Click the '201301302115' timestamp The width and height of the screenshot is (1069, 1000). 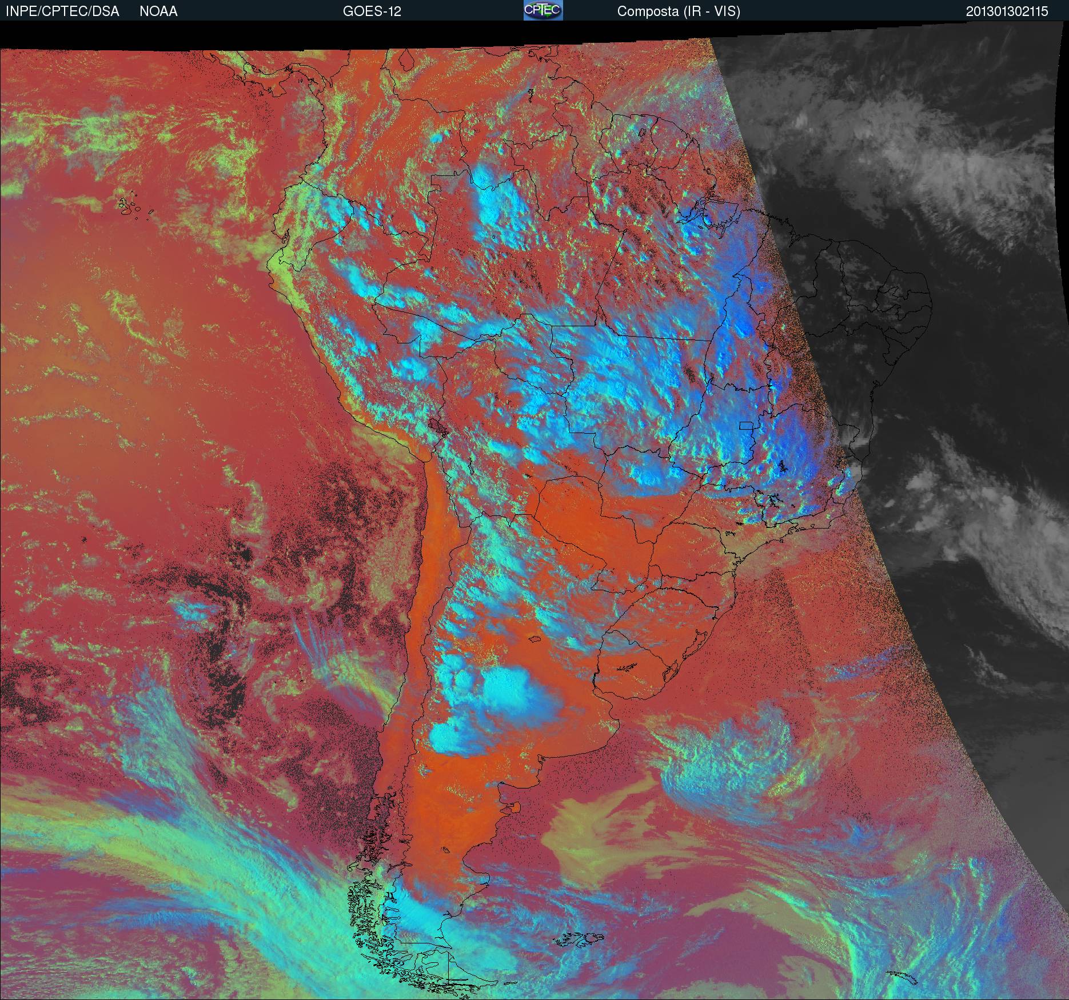click(1007, 11)
